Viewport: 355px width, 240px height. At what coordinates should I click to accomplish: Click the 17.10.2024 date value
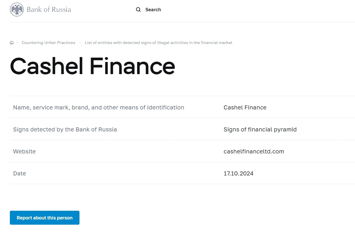[238, 173]
